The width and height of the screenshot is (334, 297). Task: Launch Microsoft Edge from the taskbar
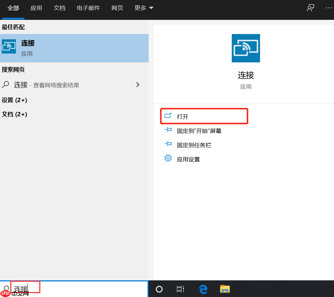pos(203,289)
